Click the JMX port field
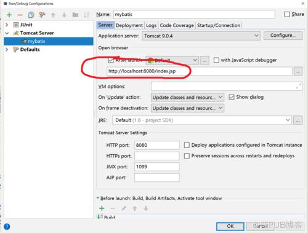The image size is (308, 234). (157, 167)
